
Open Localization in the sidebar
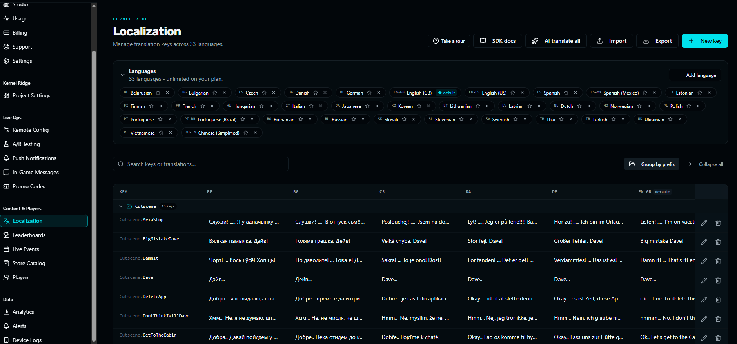pos(44,221)
